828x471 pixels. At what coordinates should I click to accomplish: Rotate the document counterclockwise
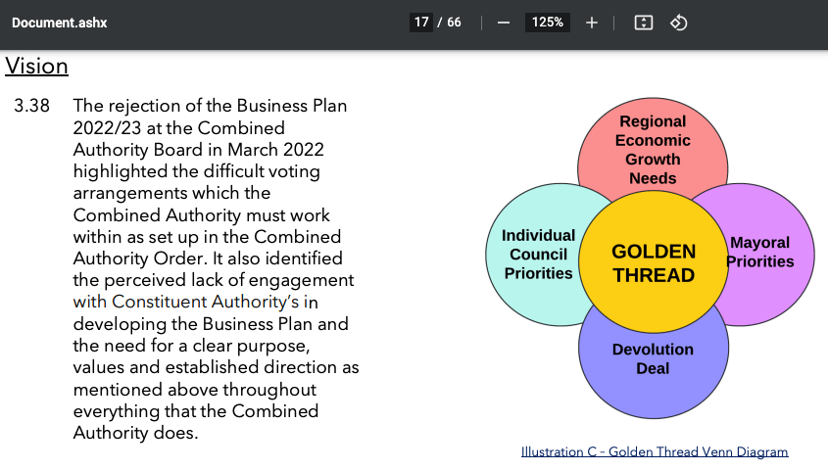pos(678,23)
